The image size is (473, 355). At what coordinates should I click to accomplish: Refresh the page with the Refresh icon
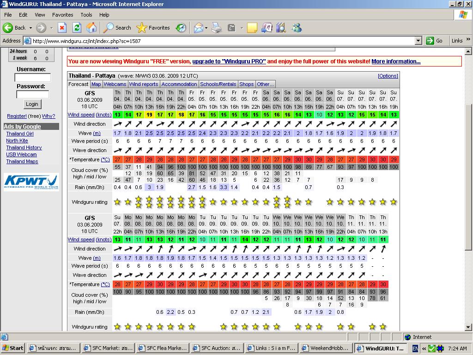coord(77,28)
